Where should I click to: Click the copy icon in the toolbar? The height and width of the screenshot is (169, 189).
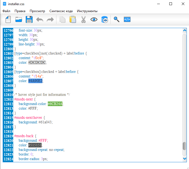(62, 19)
